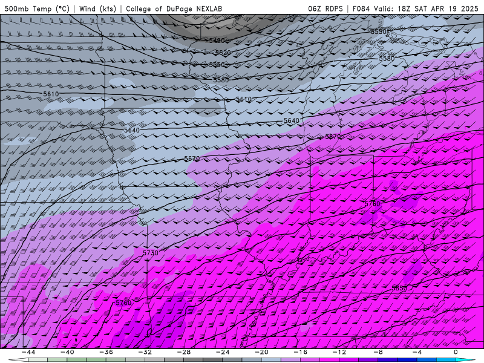This screenshot has width=484, height=363.
Task: Click the -28 color scale label
Action: point(184,352)
